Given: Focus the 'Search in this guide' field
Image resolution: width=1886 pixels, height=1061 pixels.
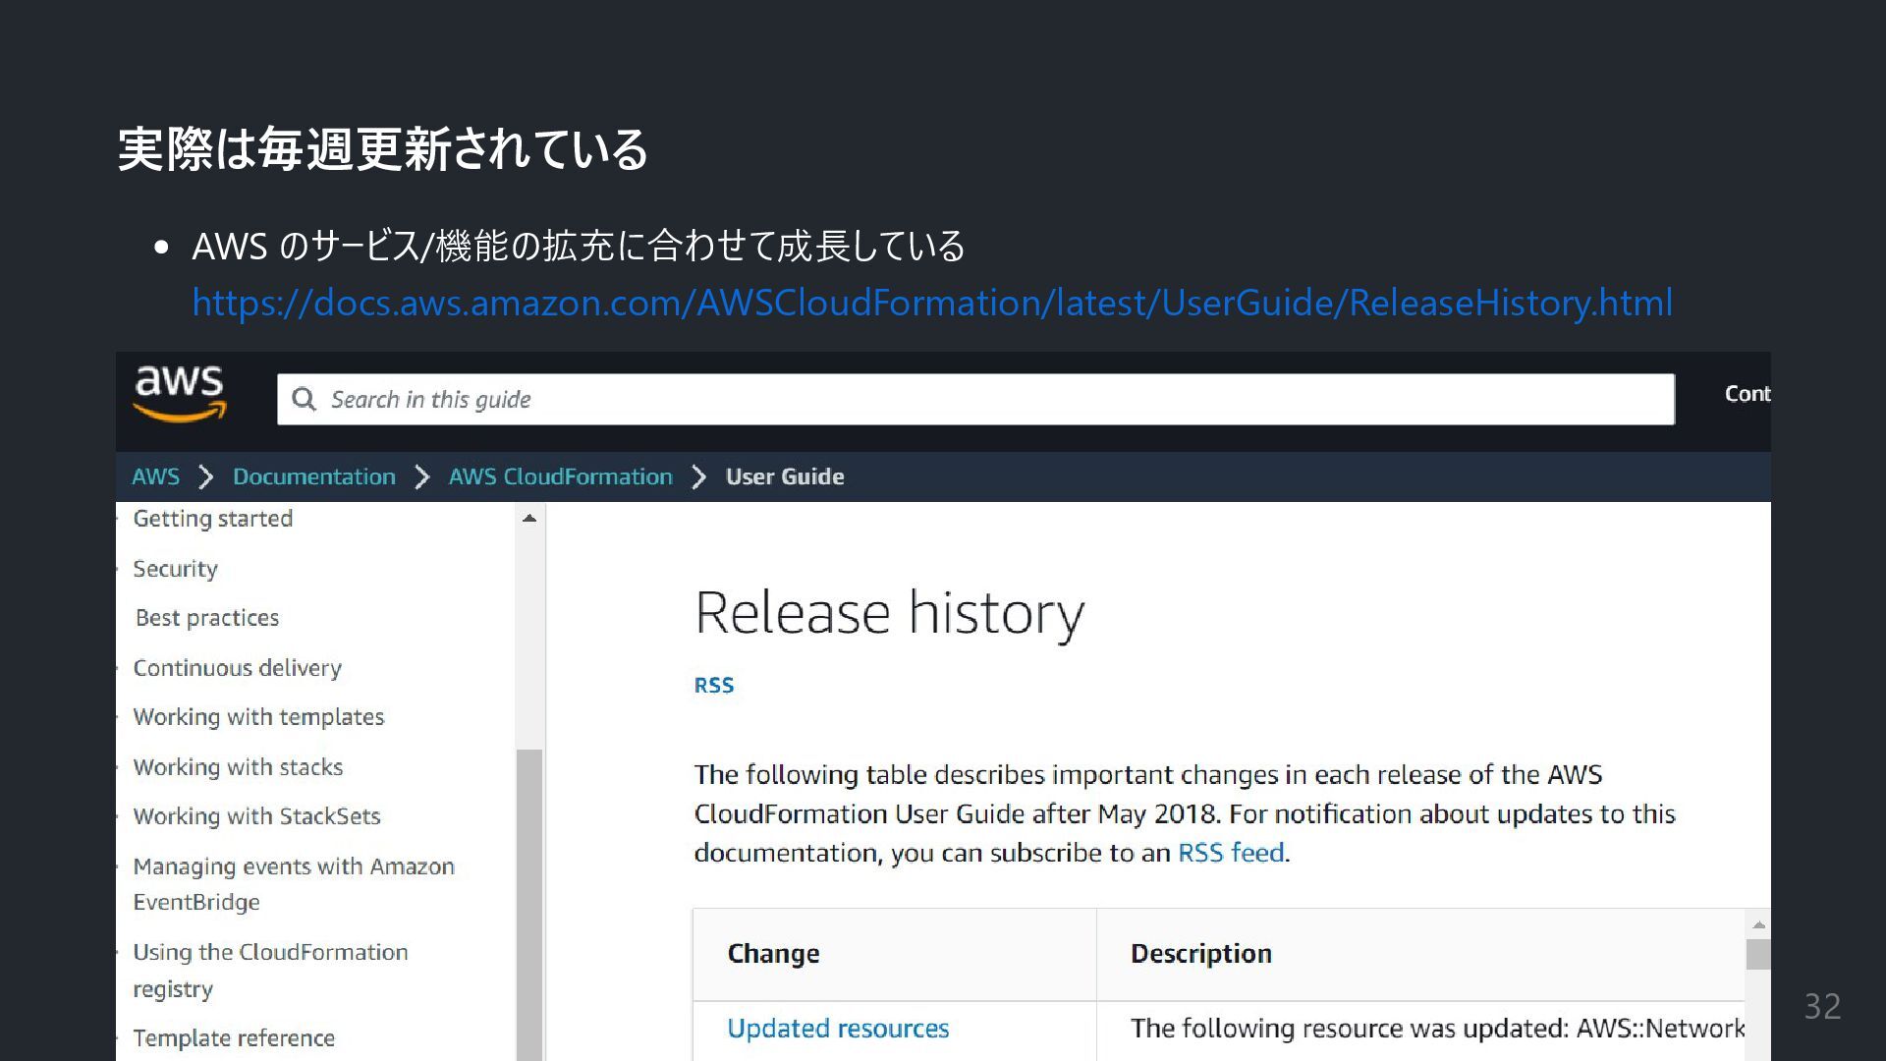Looking at the screenshot, I should click(x=975, y=399).
